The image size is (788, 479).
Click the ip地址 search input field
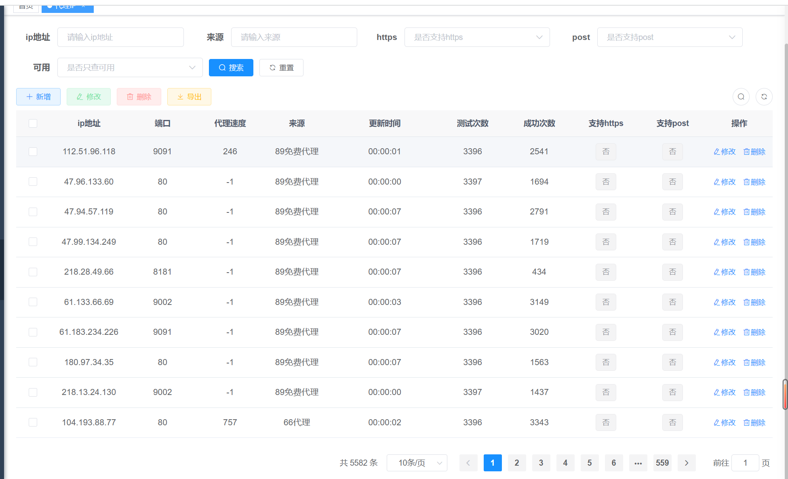coord(120,37)
